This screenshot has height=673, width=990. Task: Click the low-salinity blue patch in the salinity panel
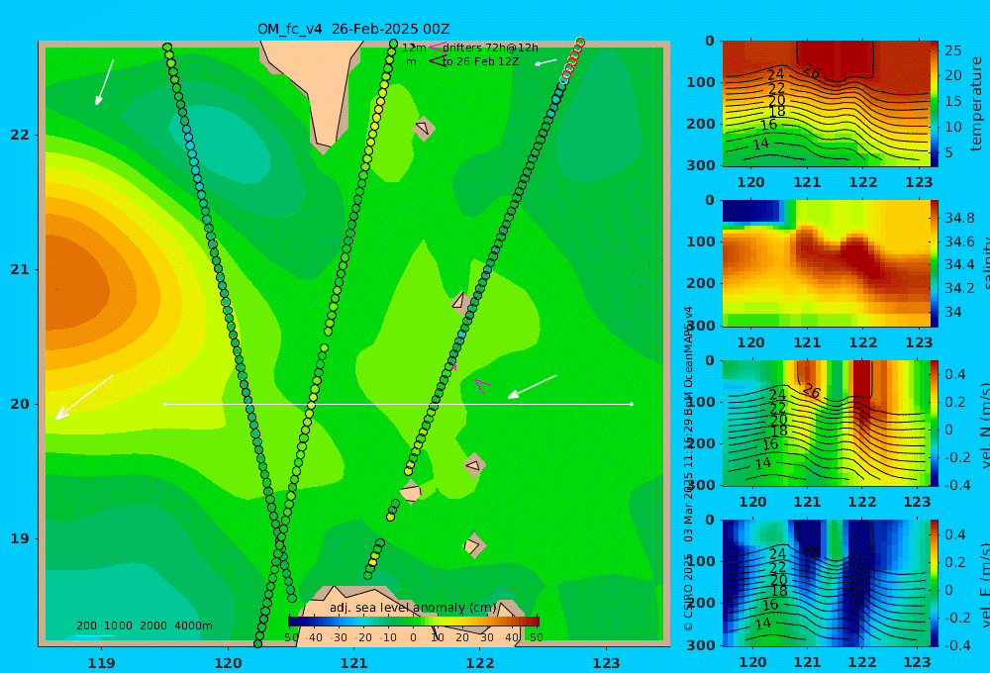752,212
